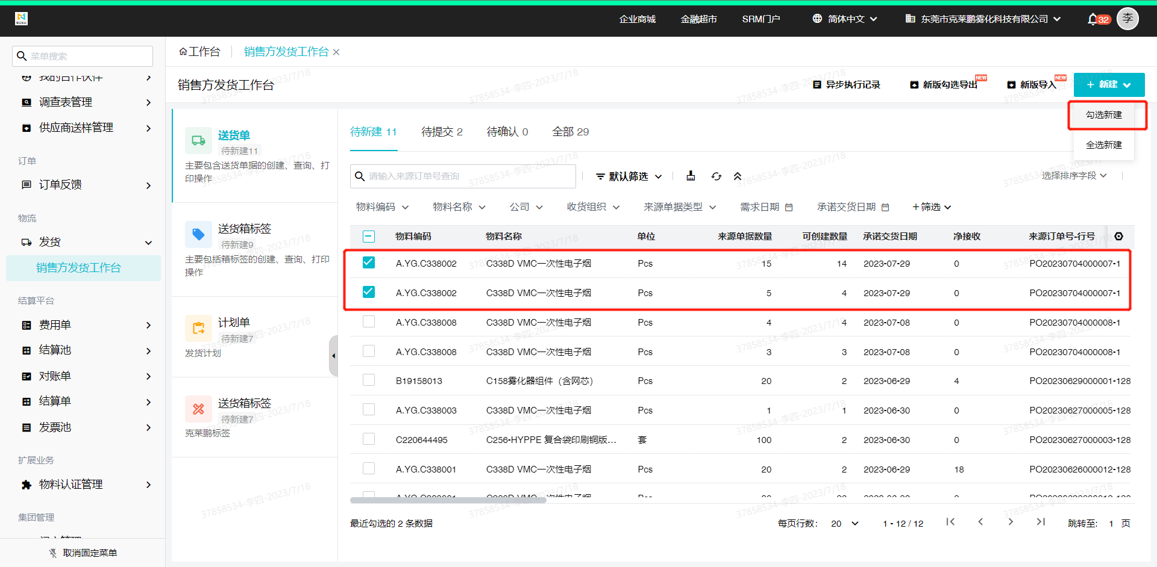Open the 默认筛选 dropdown
This screenshot has height=567, width=1157.
tap(629, 176)
